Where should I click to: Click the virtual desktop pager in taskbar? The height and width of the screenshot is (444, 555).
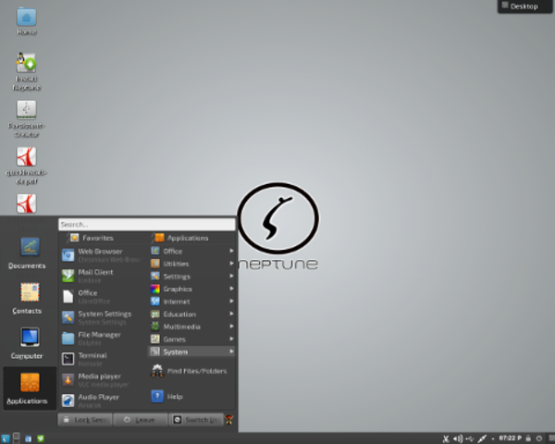(x=17, y=438)
